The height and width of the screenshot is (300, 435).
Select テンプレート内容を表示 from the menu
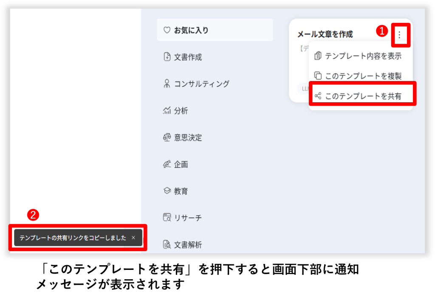coord(363,56)
